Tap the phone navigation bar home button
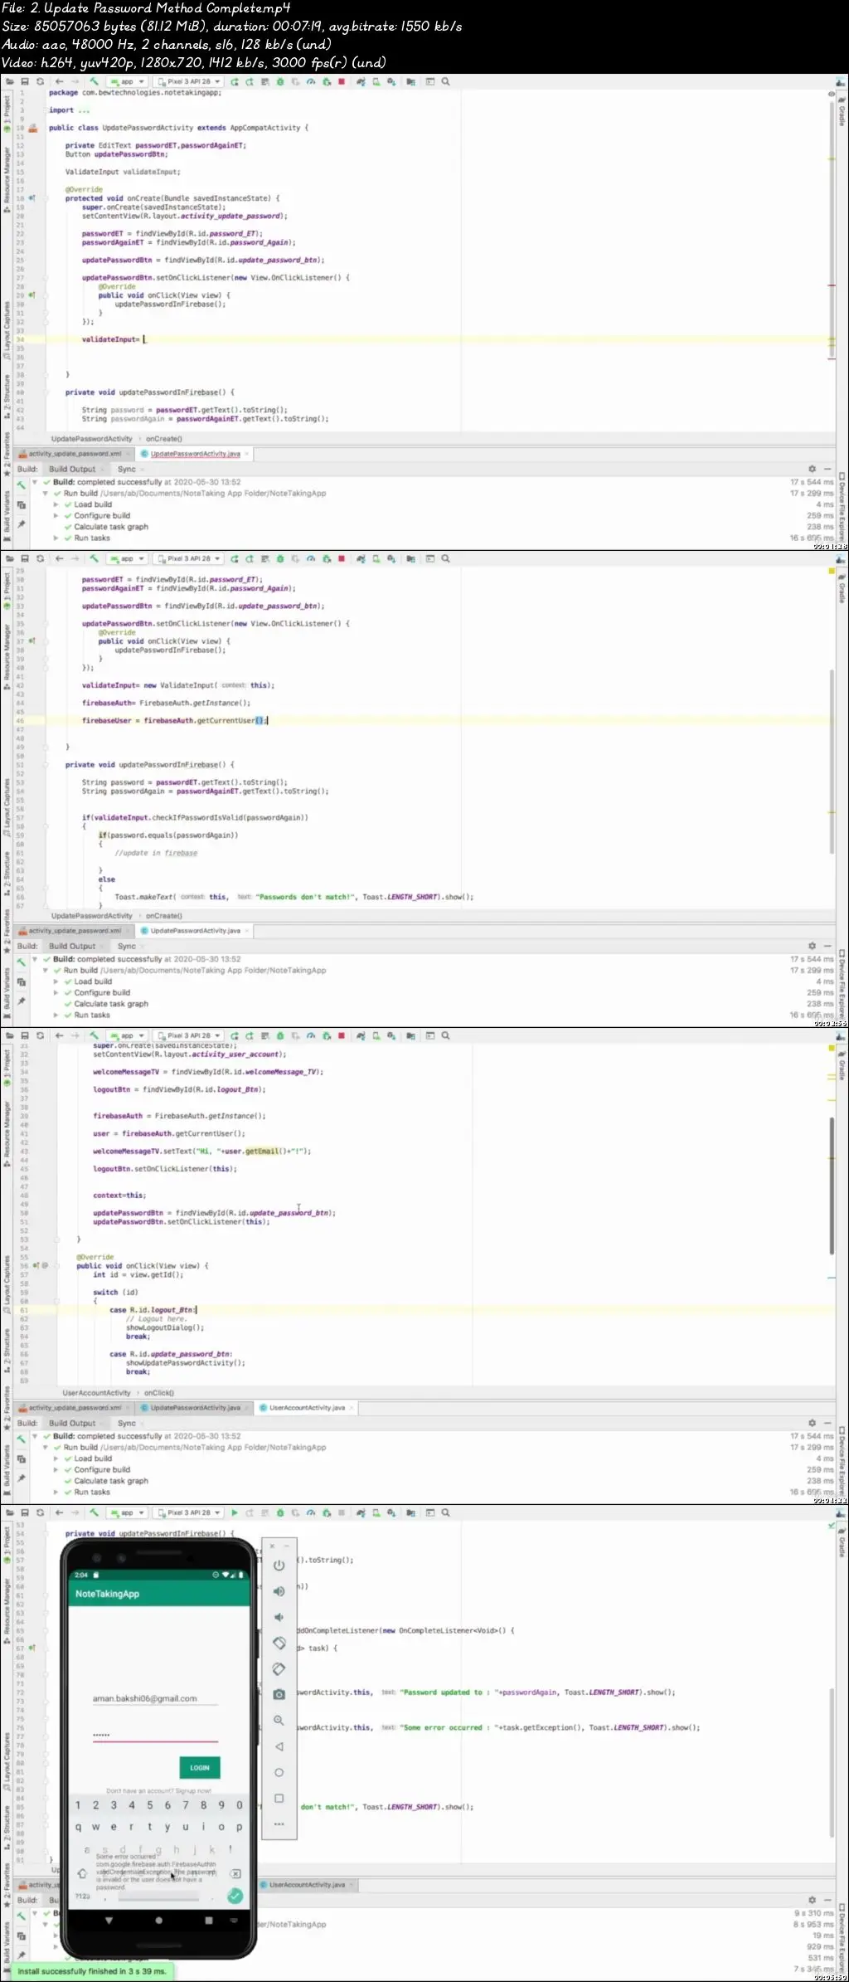 coord(158,1920)
